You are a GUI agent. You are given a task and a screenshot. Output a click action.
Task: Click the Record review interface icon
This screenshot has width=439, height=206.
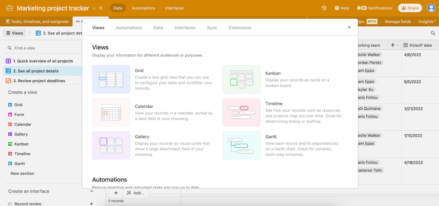pos(10,204)
